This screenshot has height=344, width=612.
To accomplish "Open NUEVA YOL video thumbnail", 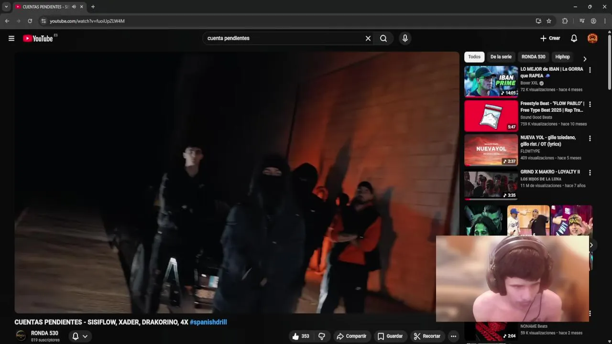I will coord(491,150).
